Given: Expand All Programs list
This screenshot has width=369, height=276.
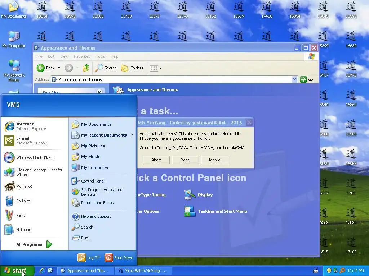Looking at the screenshot, I should tap(34, 244).
